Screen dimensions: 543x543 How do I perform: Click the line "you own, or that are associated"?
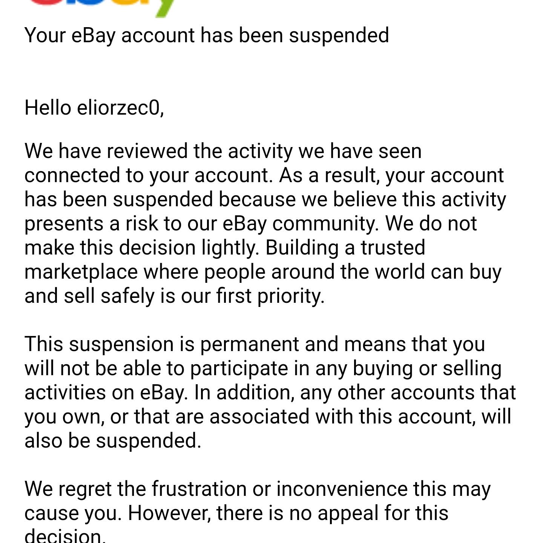(x=268, y=417)
